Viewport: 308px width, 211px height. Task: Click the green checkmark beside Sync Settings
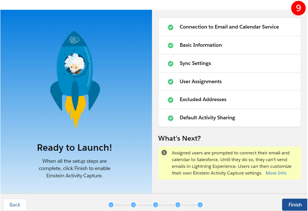pyautogui.click(x=170, y=64)
